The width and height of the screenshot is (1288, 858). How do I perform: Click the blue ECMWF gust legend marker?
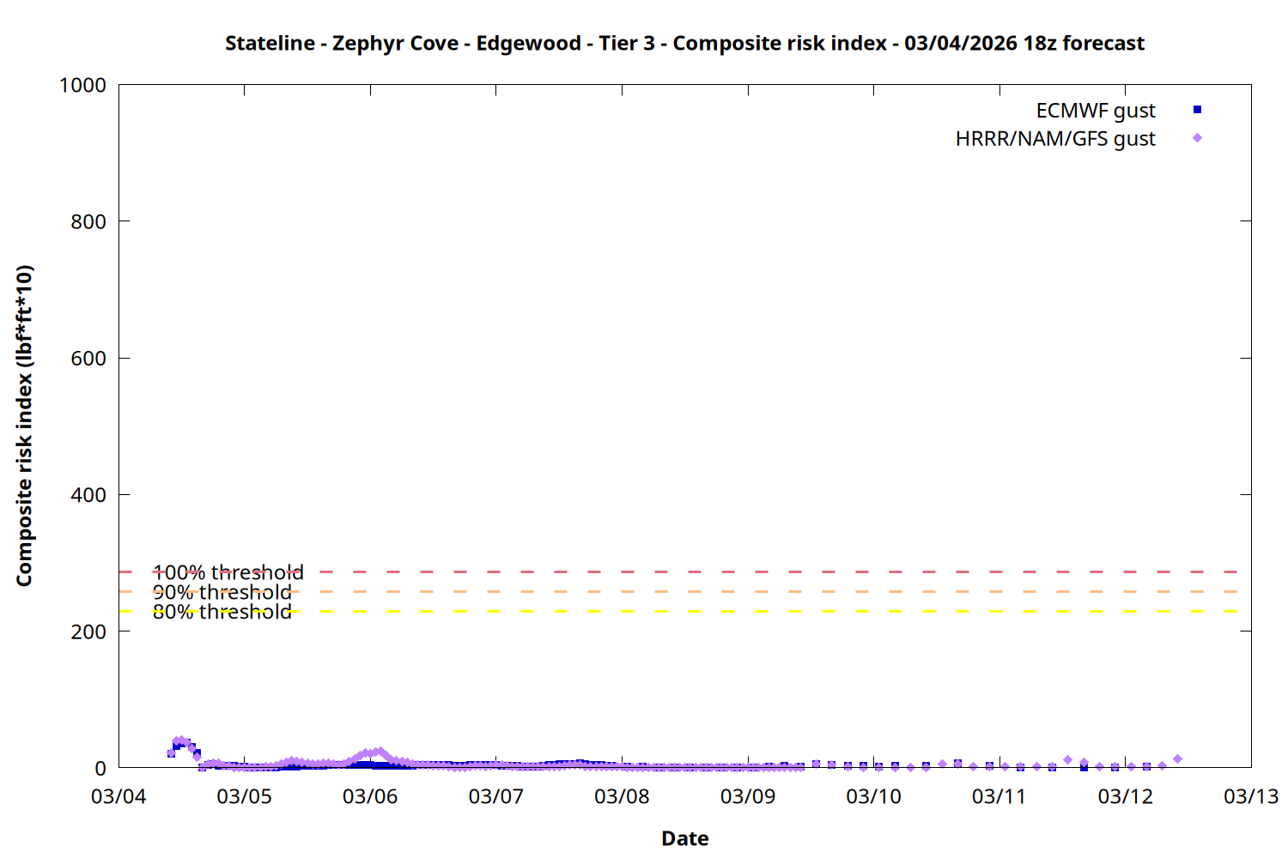point(1197,110)
